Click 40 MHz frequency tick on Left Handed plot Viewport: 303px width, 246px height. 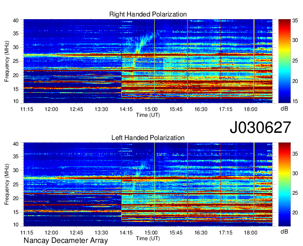click(16, 144)
